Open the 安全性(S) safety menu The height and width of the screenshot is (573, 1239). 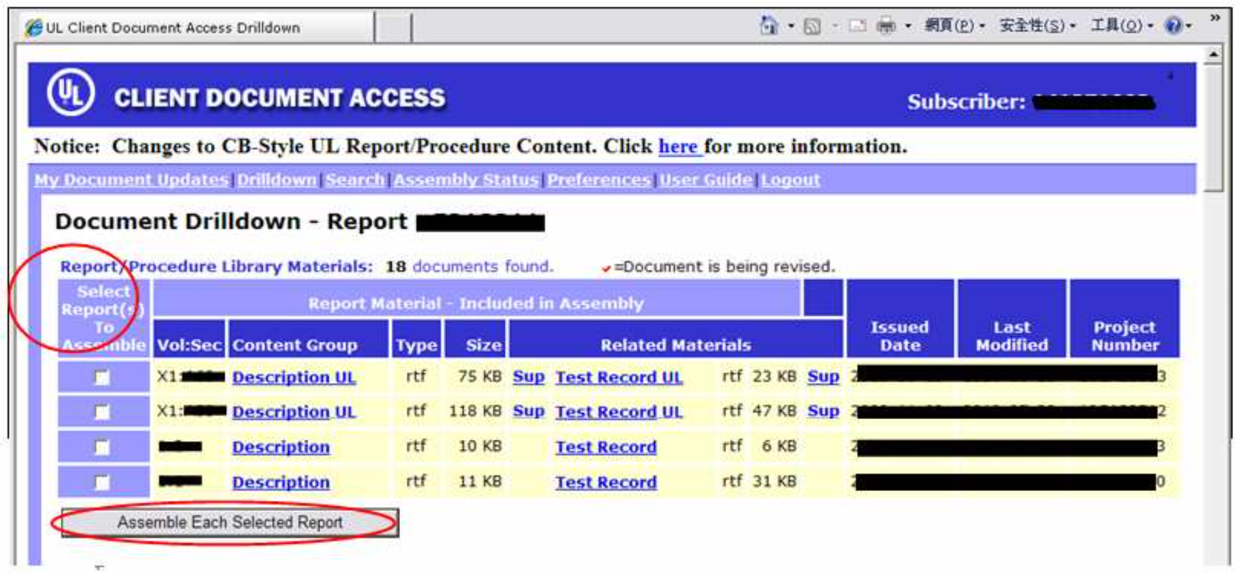pyautogui.click(x=1037, y=26)
